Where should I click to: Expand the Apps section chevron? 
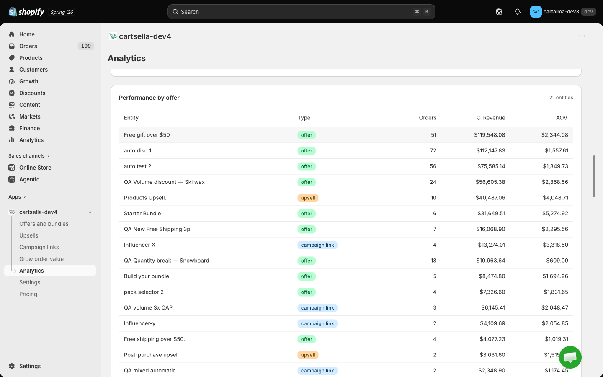point(24,197)
